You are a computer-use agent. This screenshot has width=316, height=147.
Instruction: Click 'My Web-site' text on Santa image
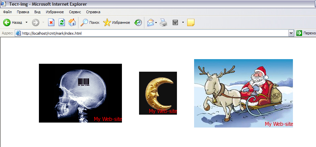279,124
